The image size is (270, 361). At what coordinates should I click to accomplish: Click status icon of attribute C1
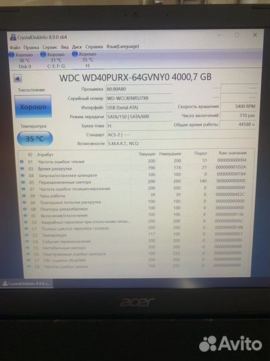tap(27, 229)
